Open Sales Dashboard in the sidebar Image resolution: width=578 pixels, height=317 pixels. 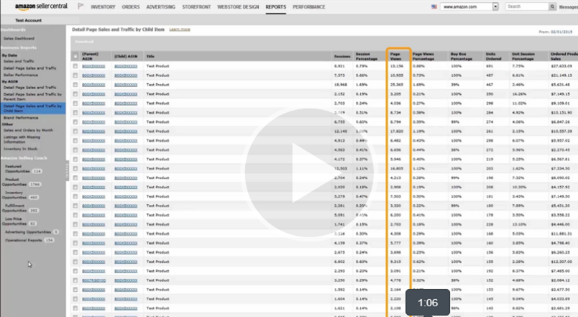point(19,38)
